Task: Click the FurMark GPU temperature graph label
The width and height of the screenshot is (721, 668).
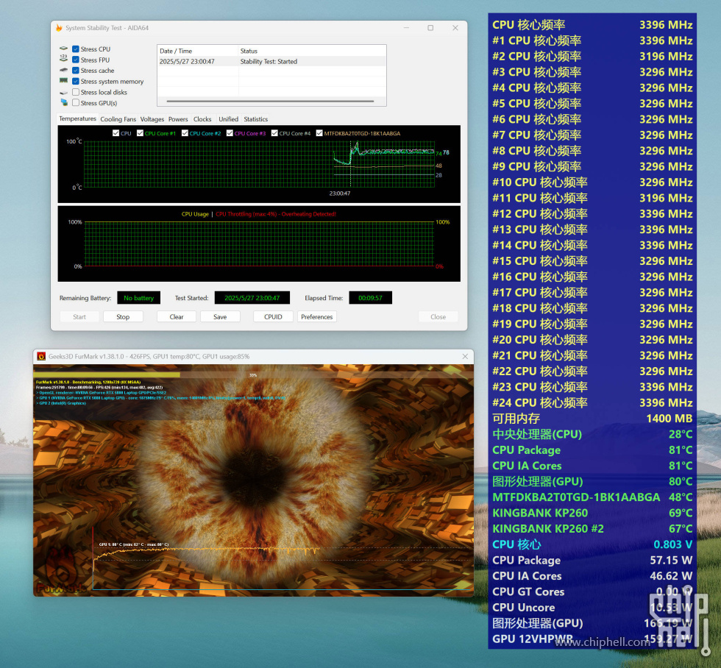Action: click(134, 544)
